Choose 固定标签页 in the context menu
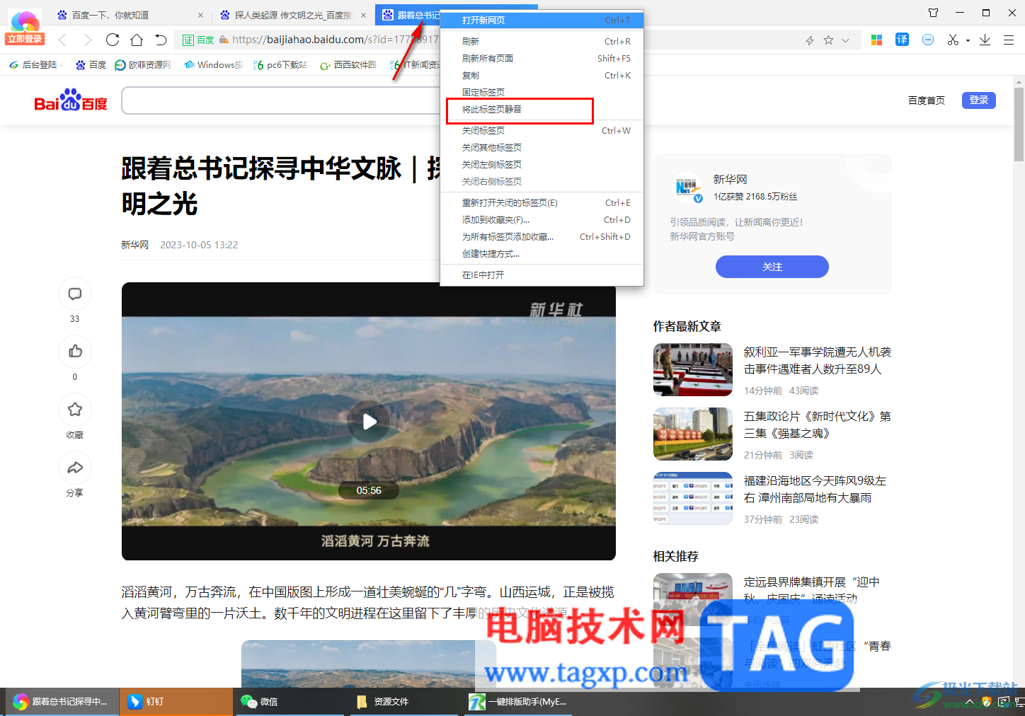 (x=542, y=93)
